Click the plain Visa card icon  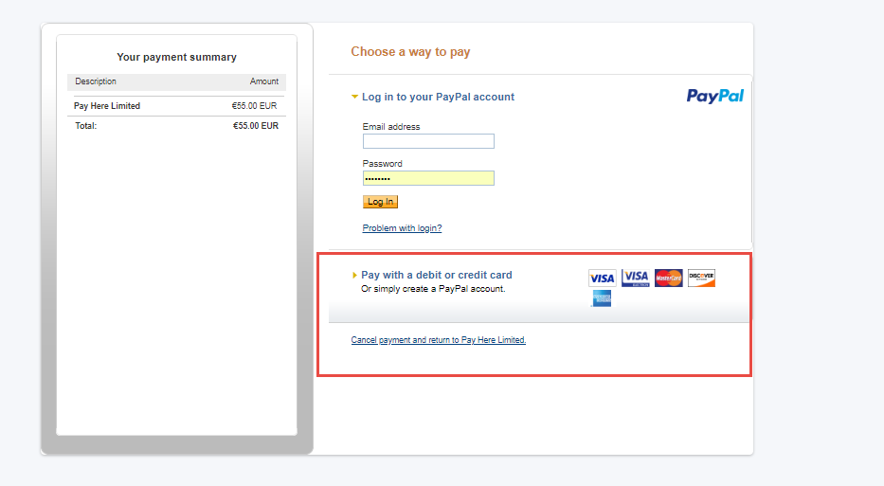602,278
